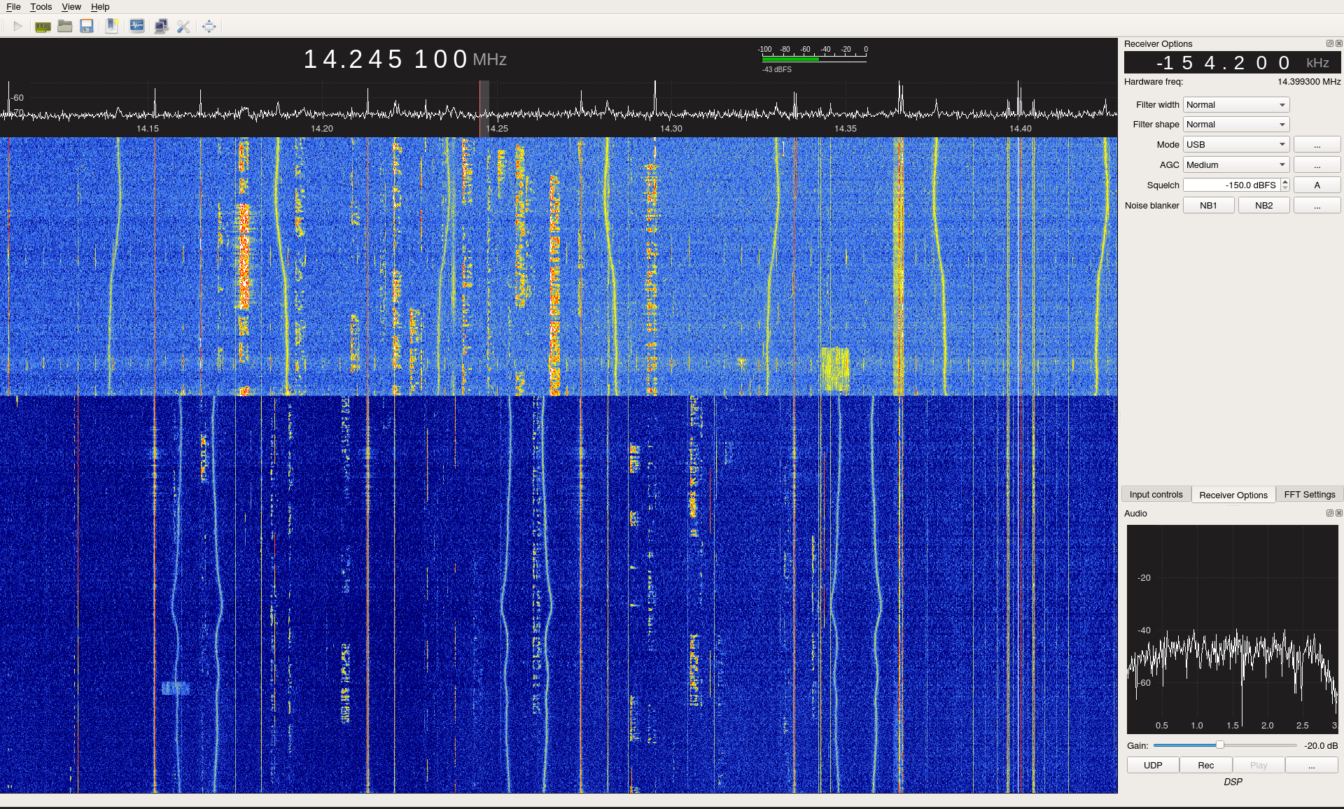1344x809 pixels.
Task: Click the Save settings floppy icon
Action: 87,27
